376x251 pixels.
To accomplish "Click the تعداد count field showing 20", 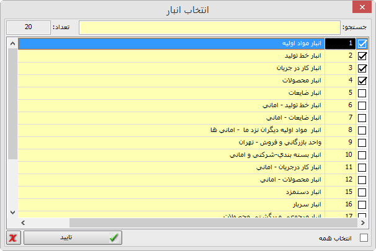I will tap(28, 27).
